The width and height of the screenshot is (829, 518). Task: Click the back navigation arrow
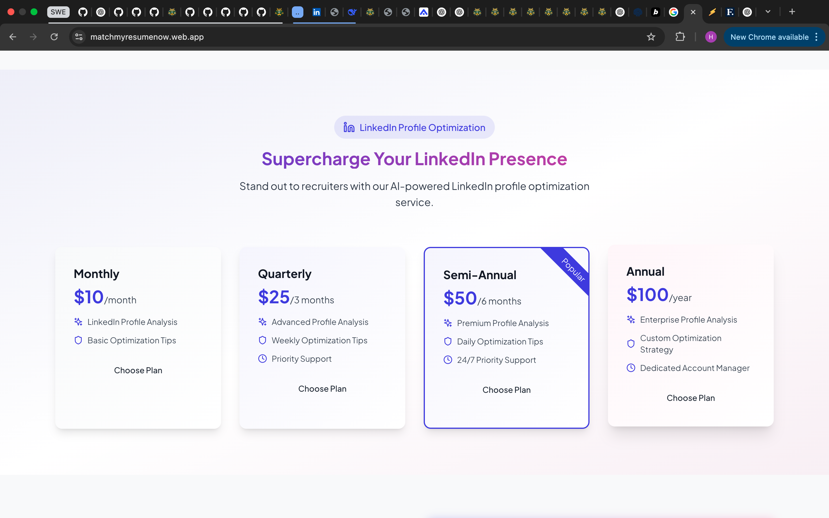click(x=13, y=37)
